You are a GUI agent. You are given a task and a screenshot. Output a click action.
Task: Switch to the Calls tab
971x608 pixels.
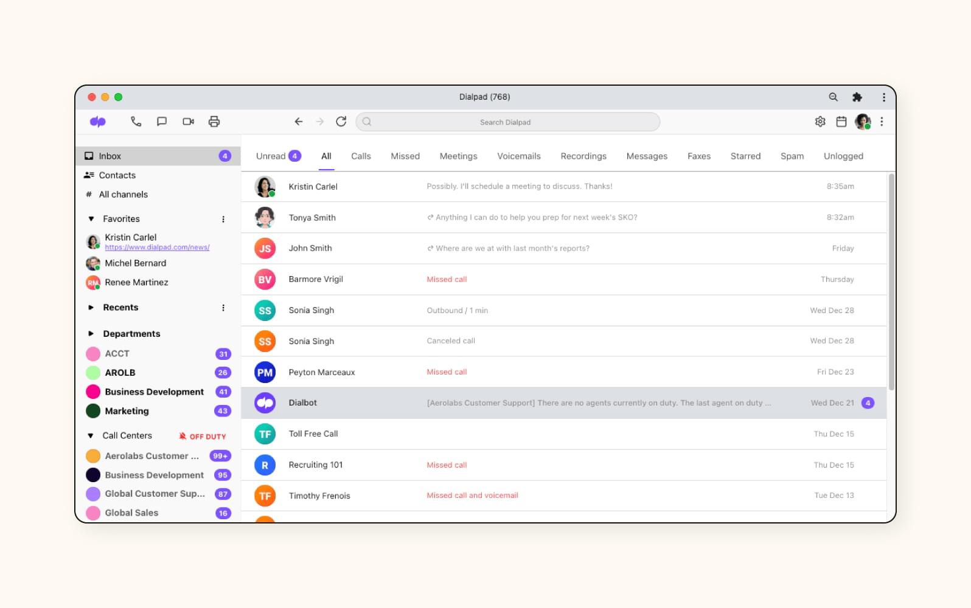coord(361,156)
